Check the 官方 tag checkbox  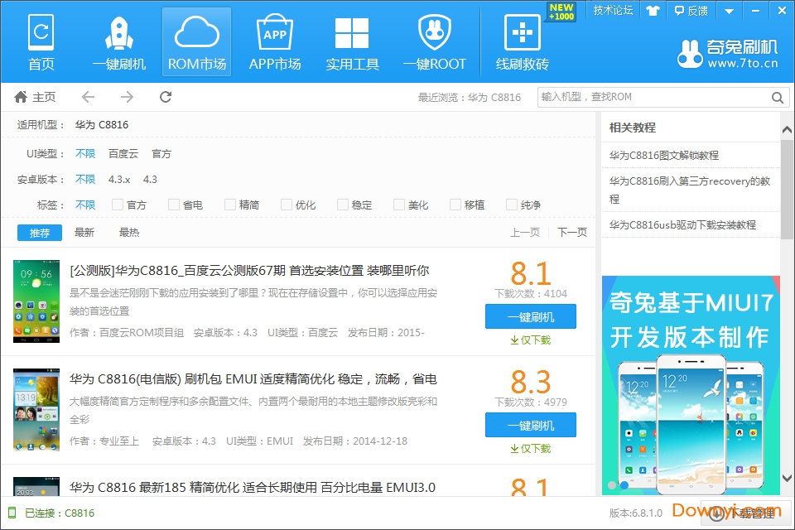click(118, 205)
